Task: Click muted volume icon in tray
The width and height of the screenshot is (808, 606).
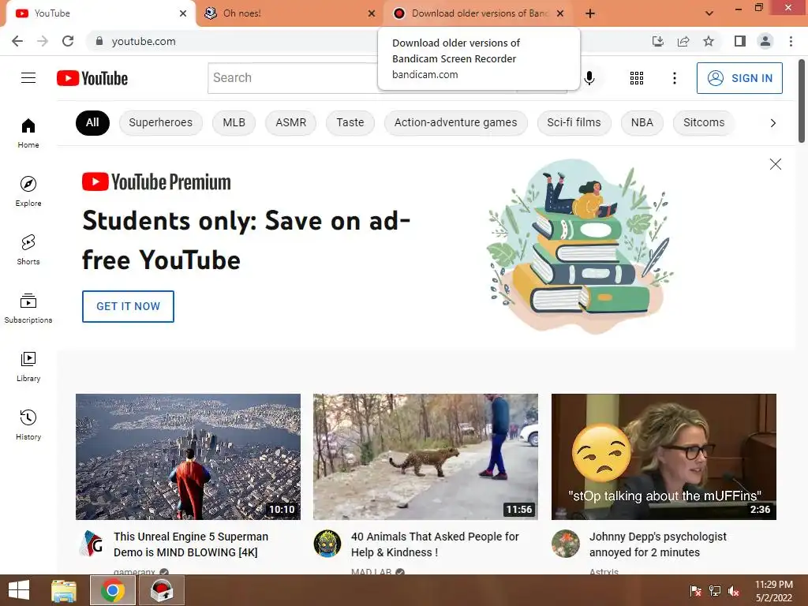Action: (734, 590)
